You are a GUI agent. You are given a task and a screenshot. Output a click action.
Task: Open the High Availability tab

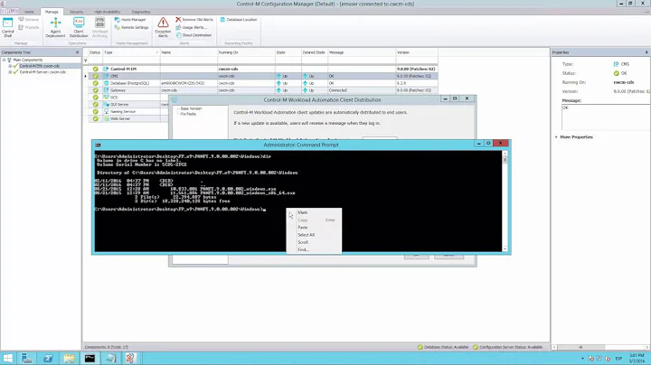(107, 12)
